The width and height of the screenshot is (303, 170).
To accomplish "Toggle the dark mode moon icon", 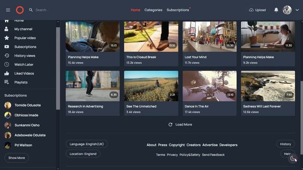I will pos(293,159).
